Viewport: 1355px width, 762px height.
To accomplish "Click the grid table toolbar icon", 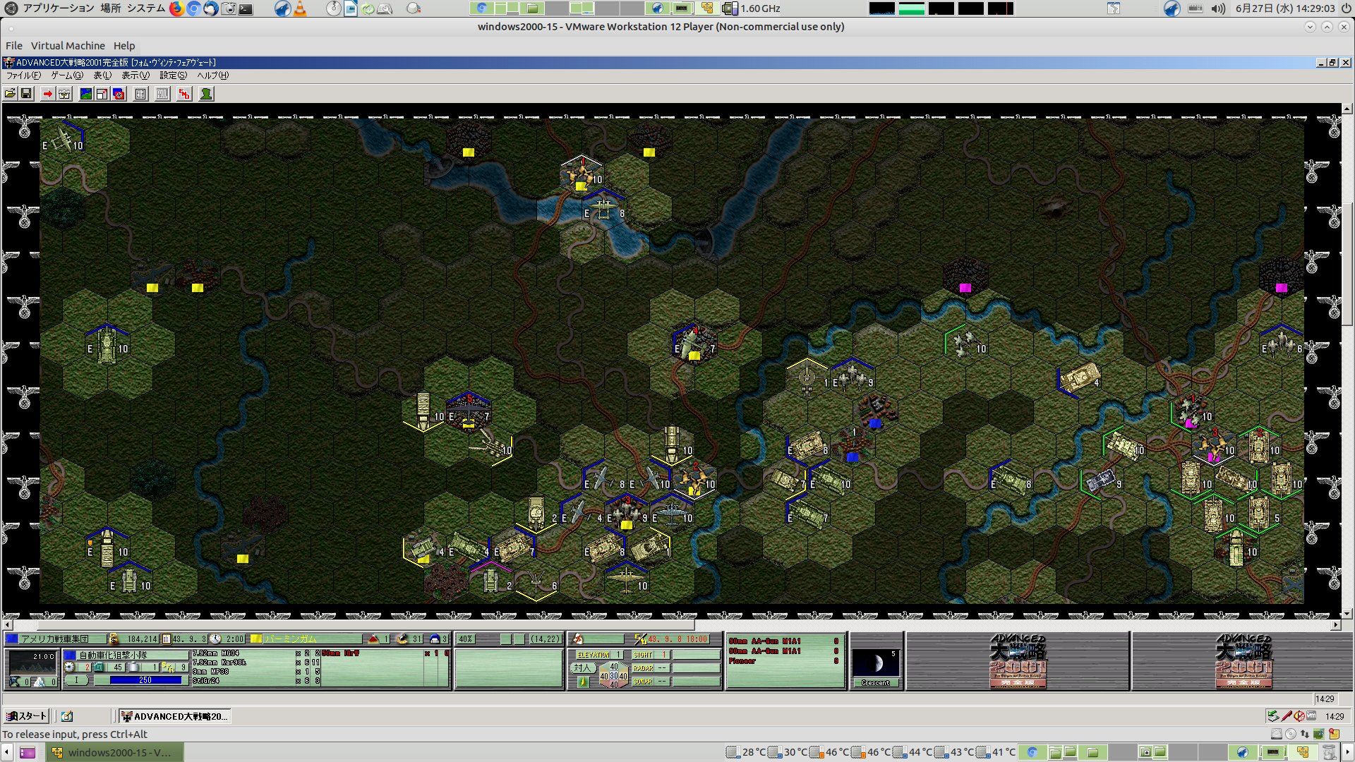I will [x=140, y=94].
